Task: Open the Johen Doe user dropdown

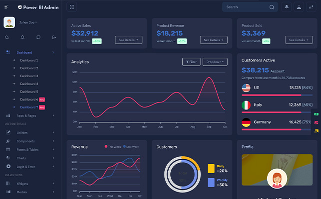Action: [x=28, y=22]
